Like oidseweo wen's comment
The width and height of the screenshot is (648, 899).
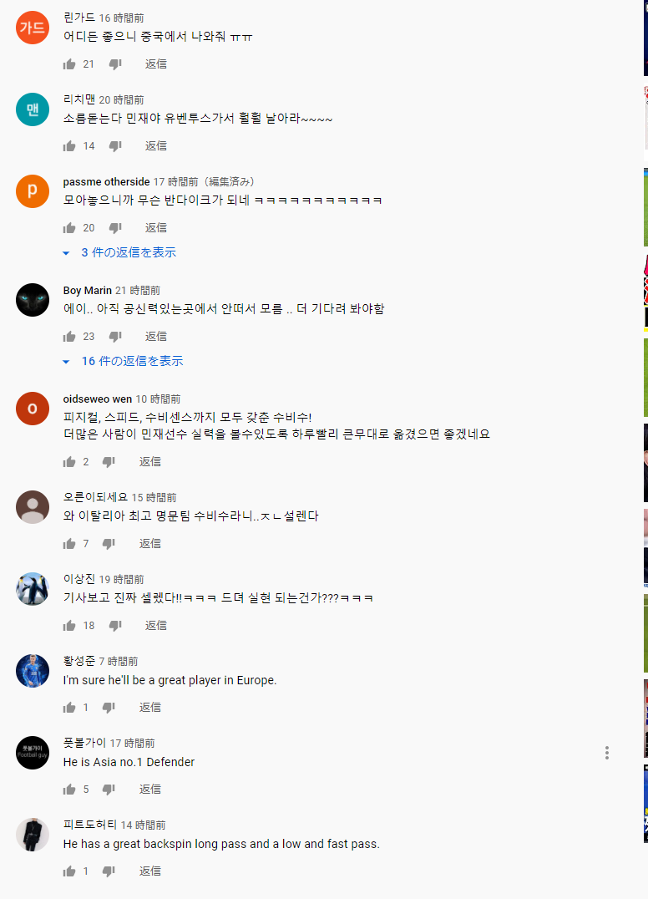coord(69,462)
